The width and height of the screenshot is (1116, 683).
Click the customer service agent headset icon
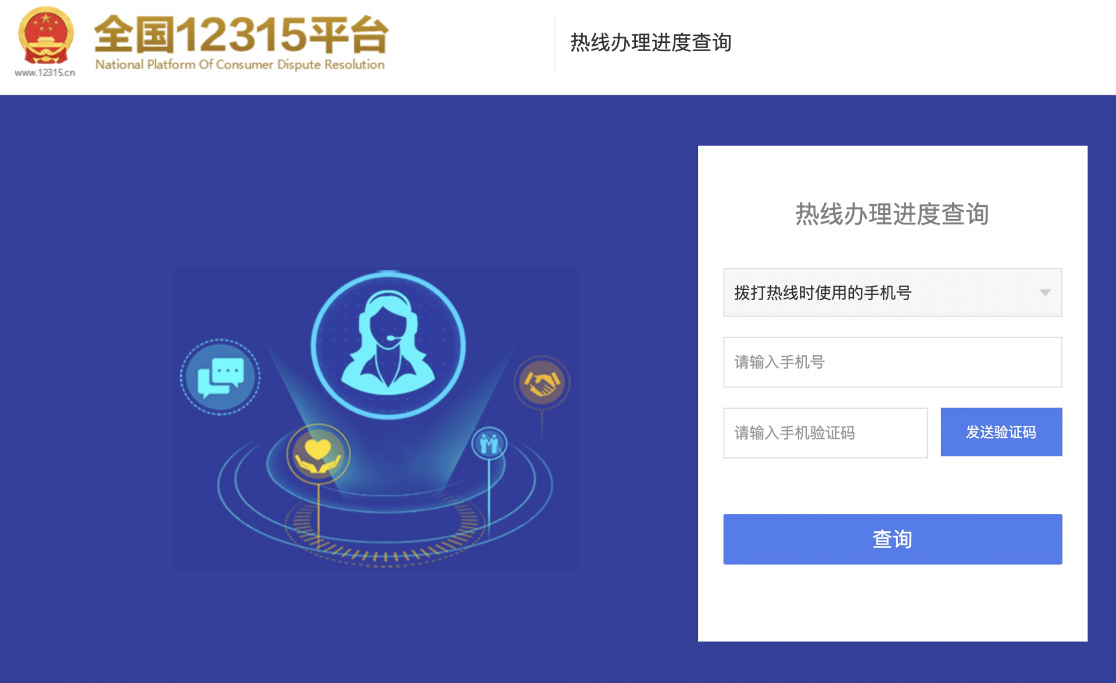pyautogui.click(x=388, y=345)
